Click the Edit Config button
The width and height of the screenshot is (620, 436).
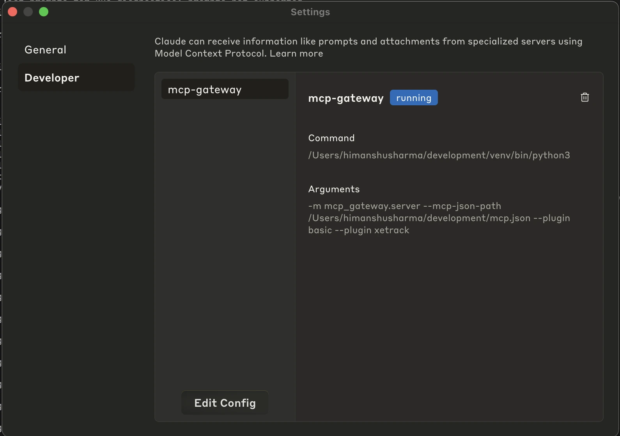[x=225, y=403]
